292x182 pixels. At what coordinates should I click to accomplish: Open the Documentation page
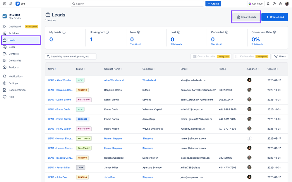pyautogui.click(x=16, y=90)
